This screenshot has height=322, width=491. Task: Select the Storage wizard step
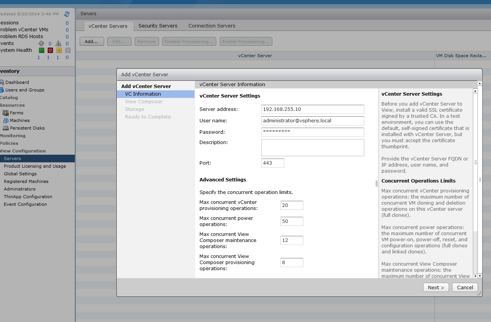(x=134, y=109)
